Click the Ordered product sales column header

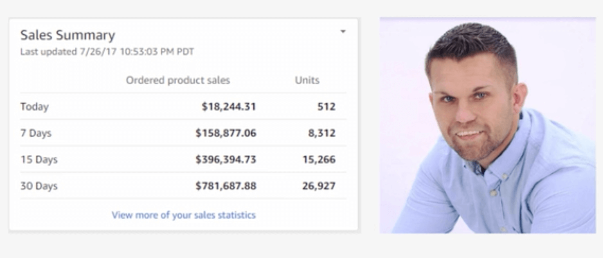(178, 80)
